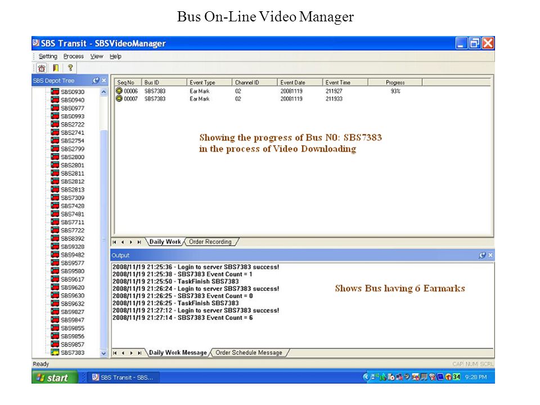Click the SBS7428 bus icon
This screenshot has width=540, height=405.
tap(55, 206)
